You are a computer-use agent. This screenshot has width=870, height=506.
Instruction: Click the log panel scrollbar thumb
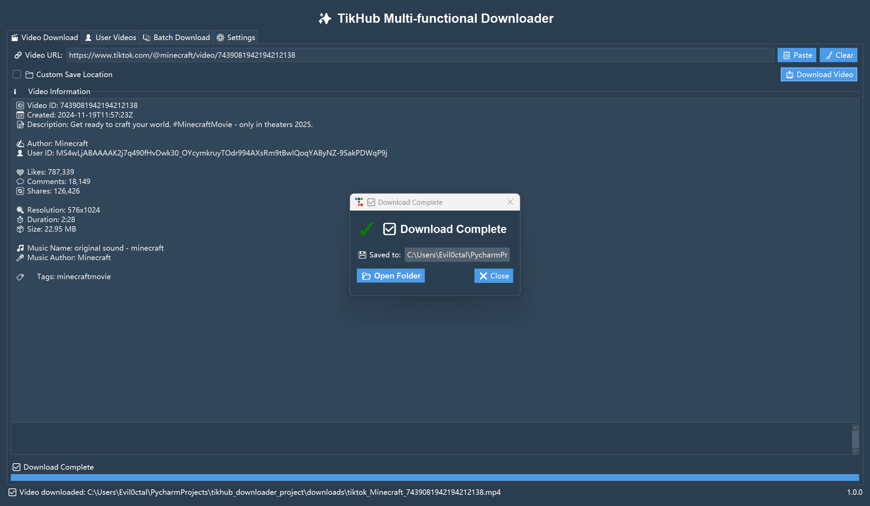click(855, 439)
